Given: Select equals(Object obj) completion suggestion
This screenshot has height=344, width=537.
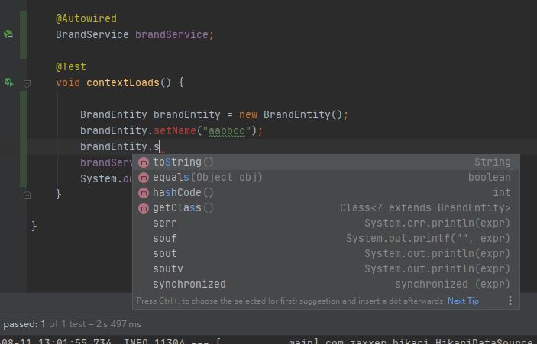Looking at the screenshot, I should pos(326,178).
